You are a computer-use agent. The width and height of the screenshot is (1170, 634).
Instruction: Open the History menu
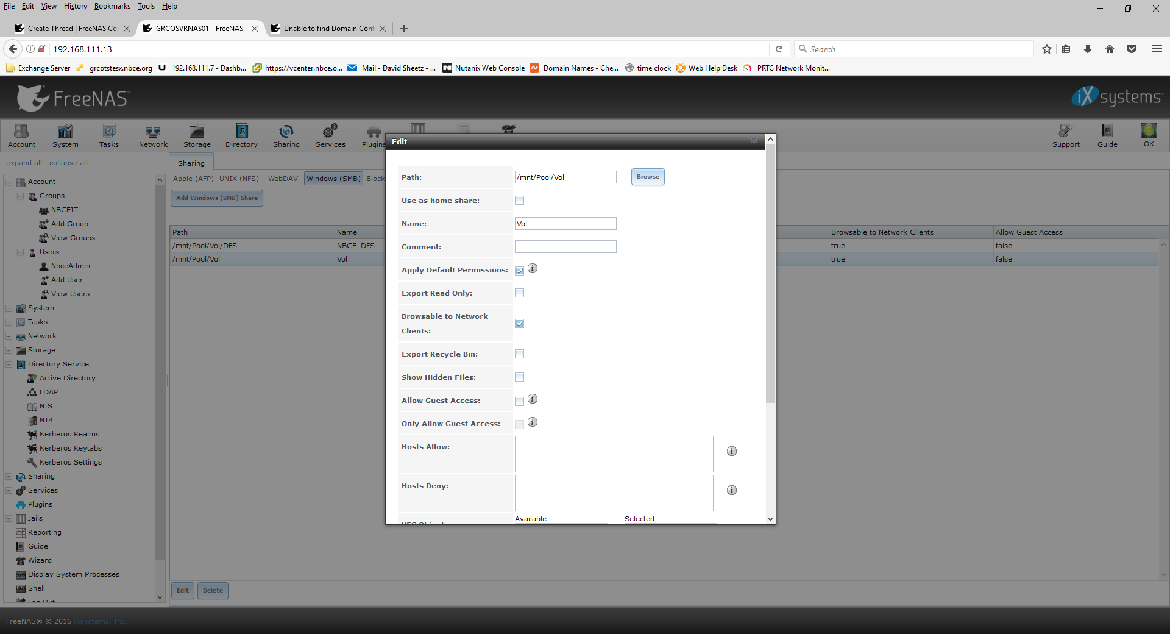[x=75, y=6]
